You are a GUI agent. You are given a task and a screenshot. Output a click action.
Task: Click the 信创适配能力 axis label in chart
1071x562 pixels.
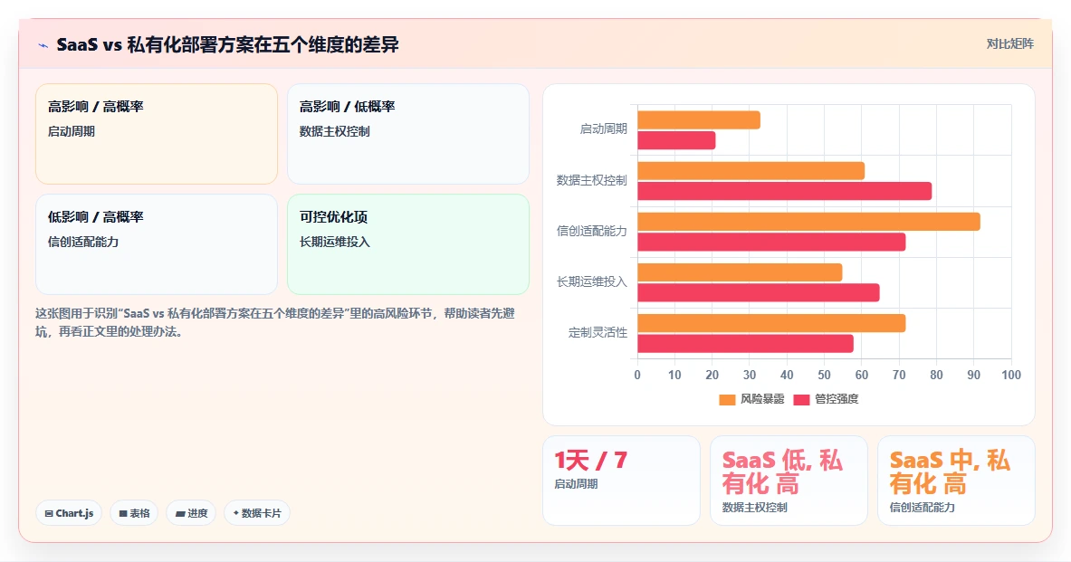(x=591, y=231)
